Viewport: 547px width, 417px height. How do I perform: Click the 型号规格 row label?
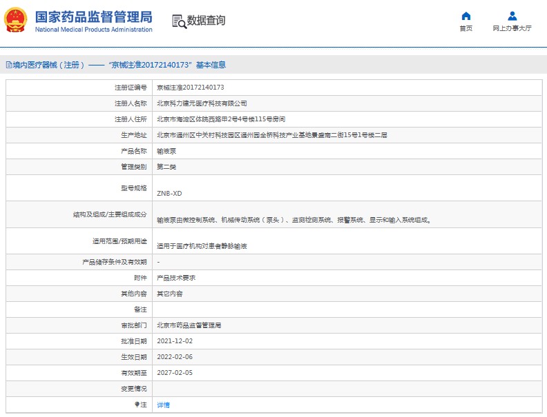coord(134,188)
